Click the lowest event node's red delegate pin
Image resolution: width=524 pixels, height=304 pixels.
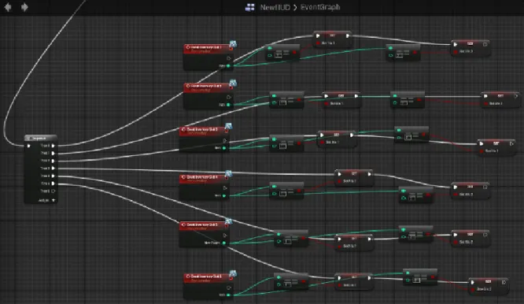coord(231,278)
